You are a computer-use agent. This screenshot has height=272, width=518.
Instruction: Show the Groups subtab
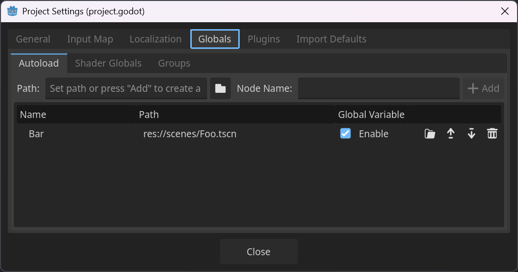point(174,63)
